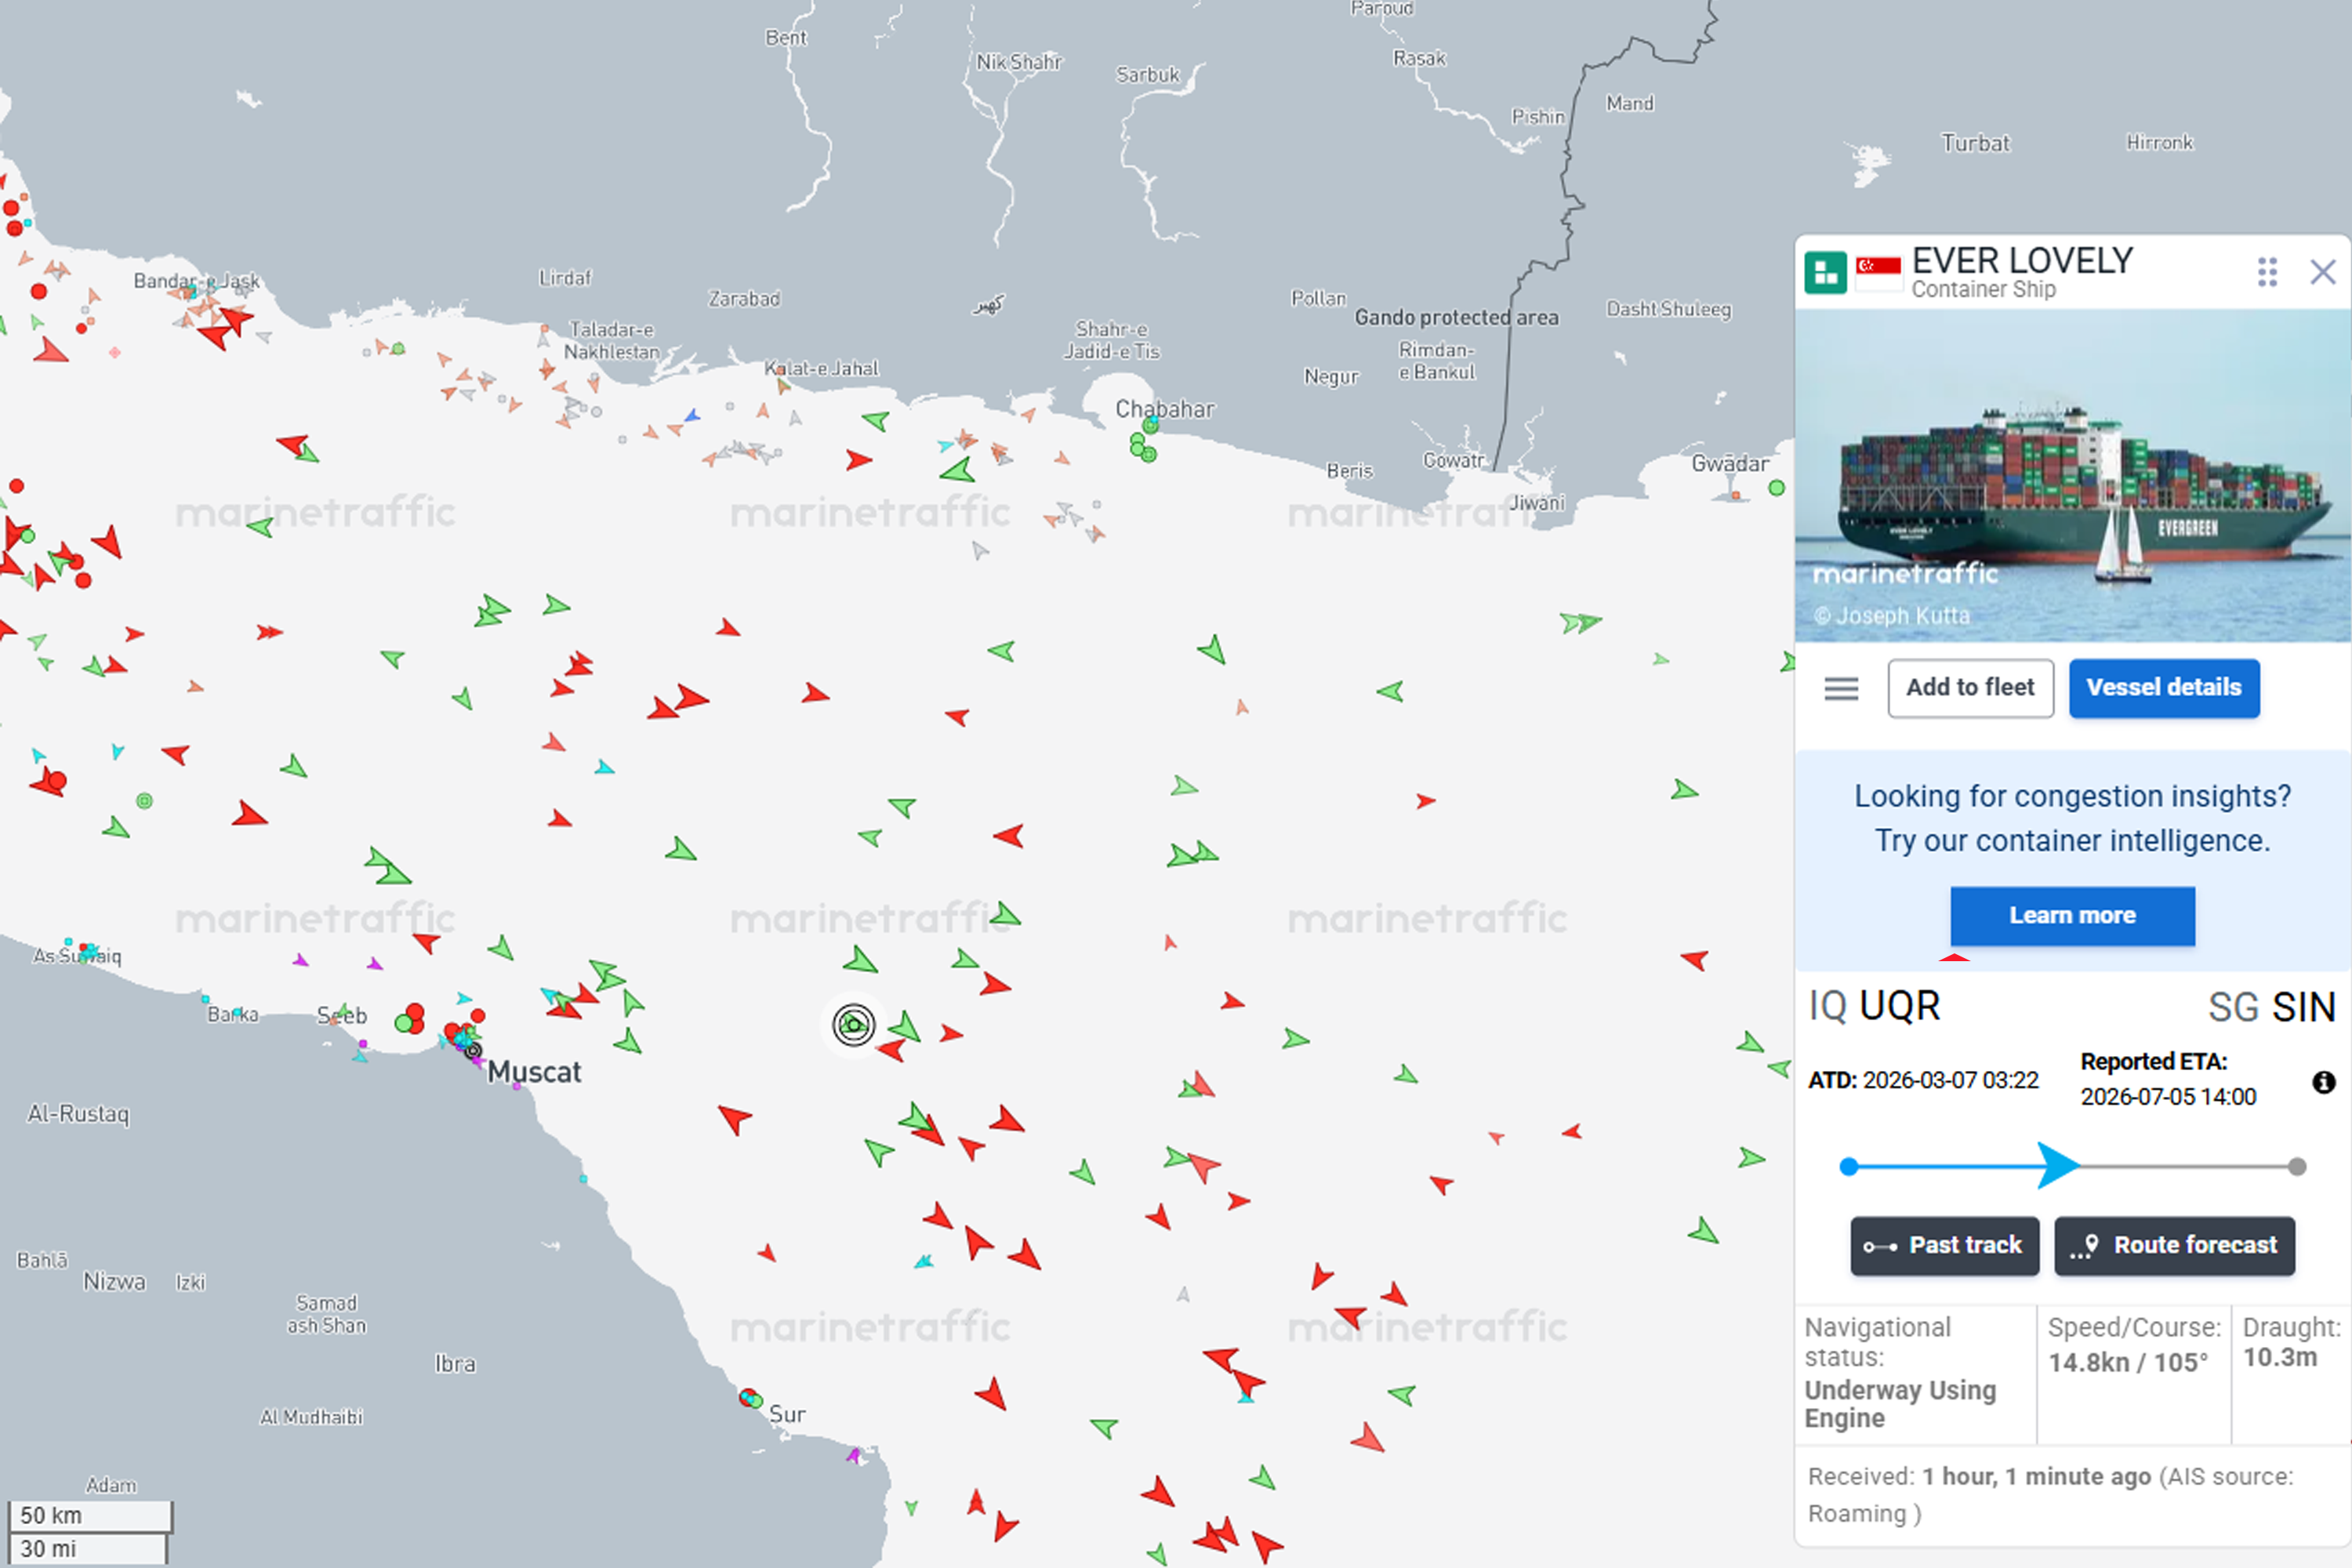Click the draught value 10.3m
2352x1568 pixels.
click(2280, 1357)
